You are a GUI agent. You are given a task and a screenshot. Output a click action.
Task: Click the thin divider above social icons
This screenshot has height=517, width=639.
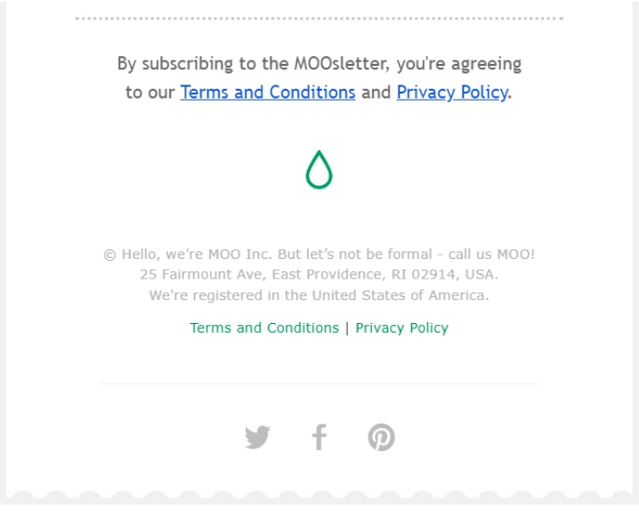pos(319,384)
